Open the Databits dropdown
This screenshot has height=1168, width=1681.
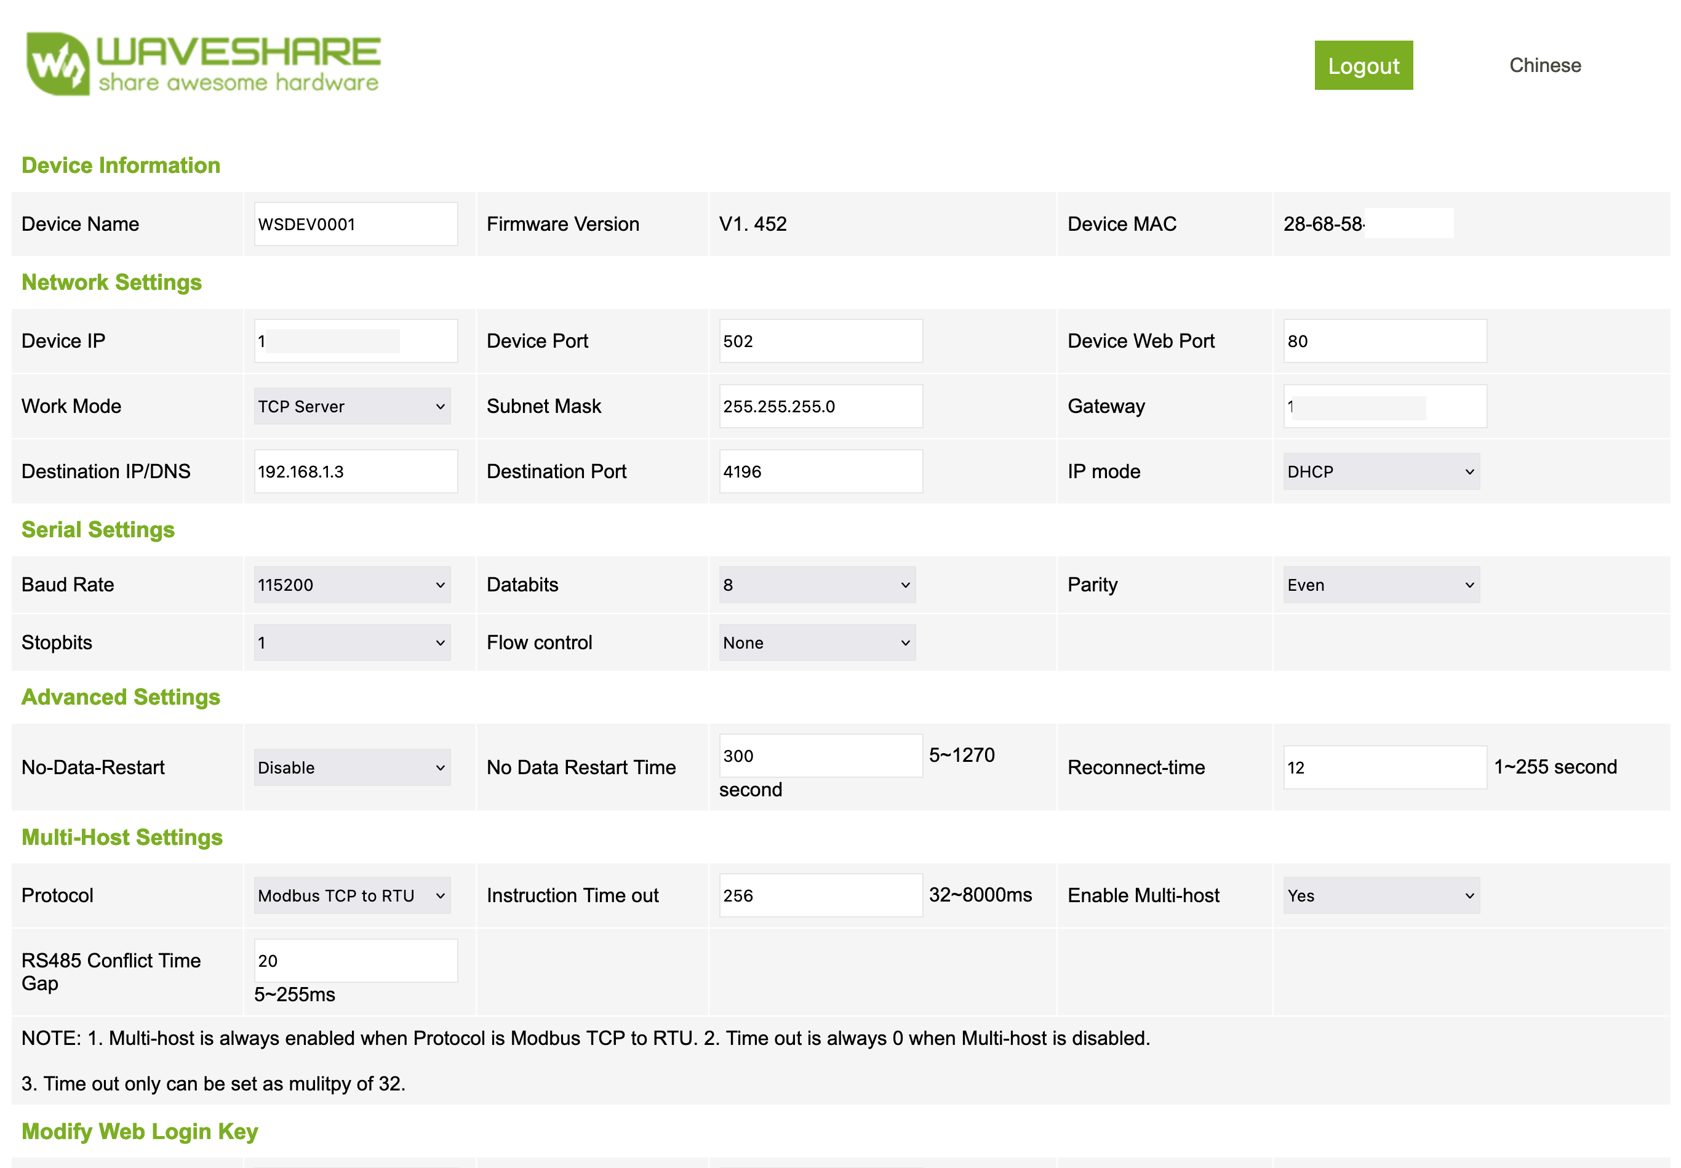coord(817,585)
